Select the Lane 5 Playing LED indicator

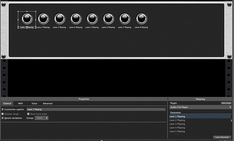[x=92, y=19]
